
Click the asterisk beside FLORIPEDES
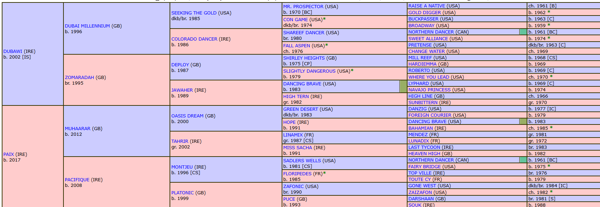(x=324, y=173)
